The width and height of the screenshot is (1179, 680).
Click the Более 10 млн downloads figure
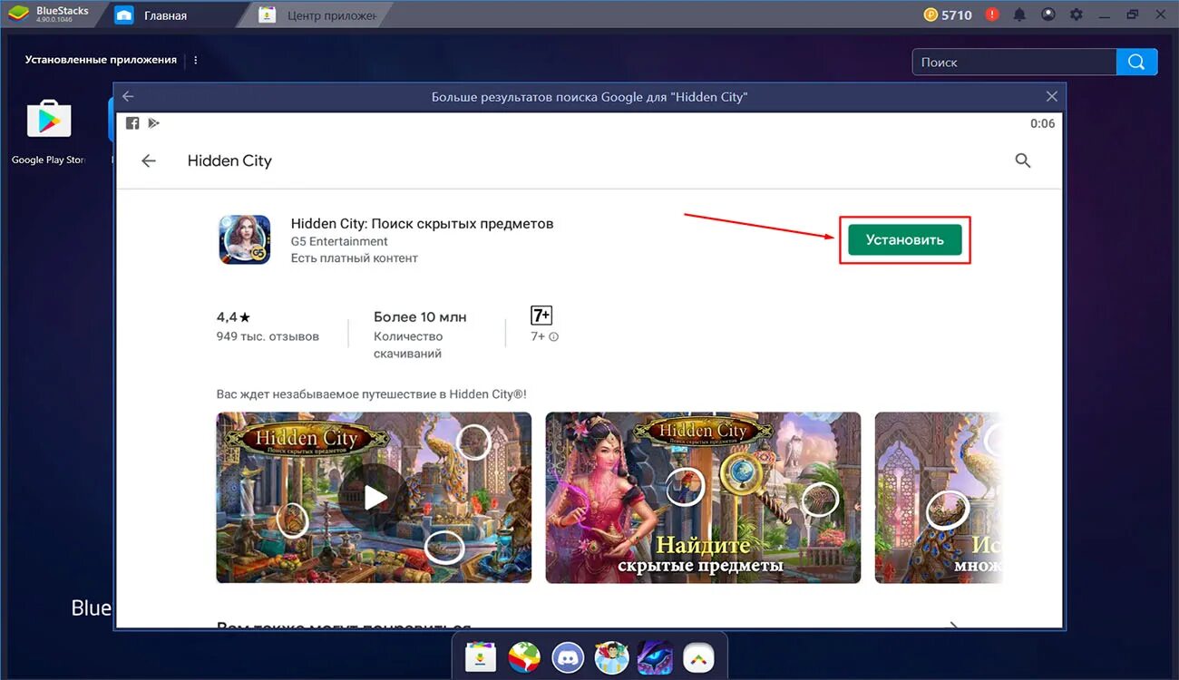pyautogui.click(x=420, y=317)
